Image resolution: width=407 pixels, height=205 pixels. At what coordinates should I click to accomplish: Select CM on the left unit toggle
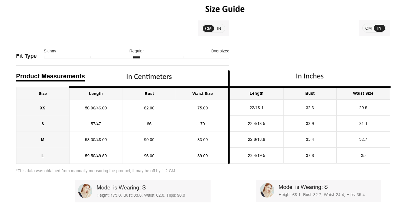pyautogui.click(x=208, y=29)
